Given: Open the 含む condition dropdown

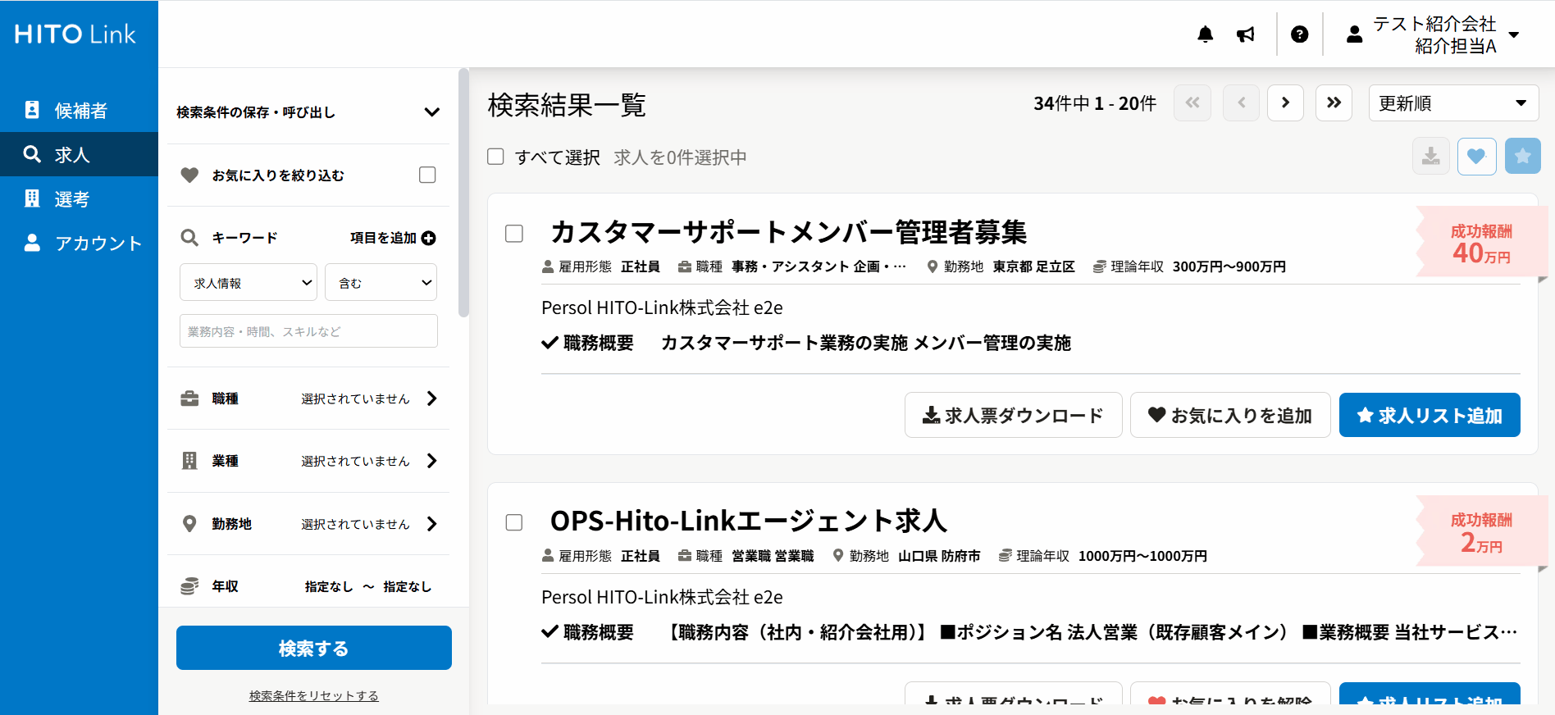Looking at the screenshot, I should pyautogui.click(x=381, y=282).
